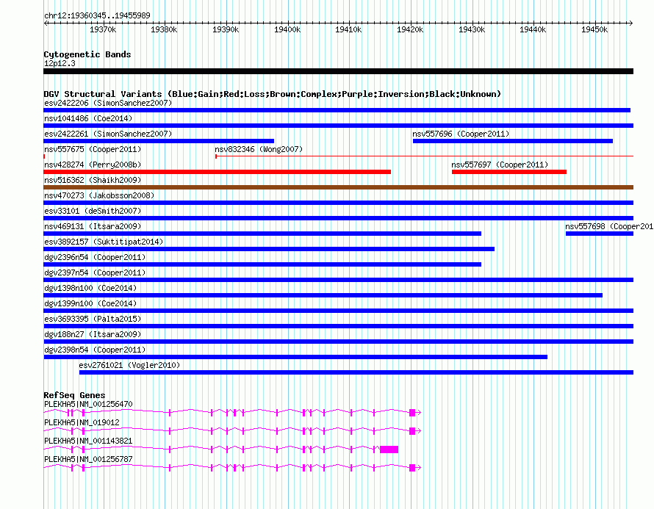654x509 pixels.
Task: Open the esv2422261 (SimonSanchez2007) variant
Action: click(108, 134)
